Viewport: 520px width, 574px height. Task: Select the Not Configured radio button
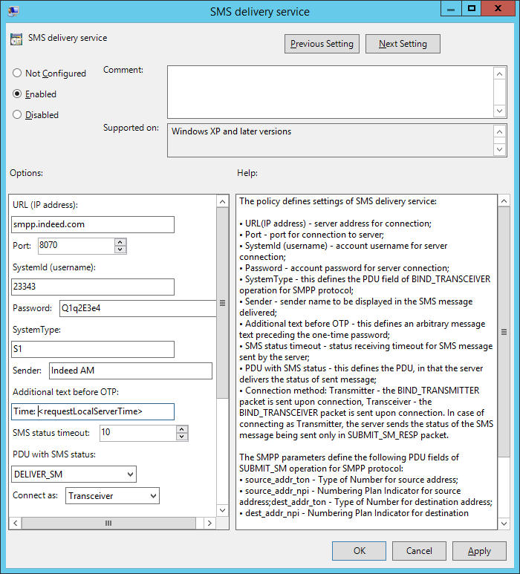pyautogui.click(x=17, y=74)
